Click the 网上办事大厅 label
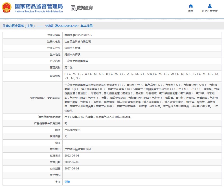 pos(210,11)
